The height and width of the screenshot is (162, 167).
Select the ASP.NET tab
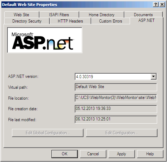pyautogui.click(x=147, y=20)
